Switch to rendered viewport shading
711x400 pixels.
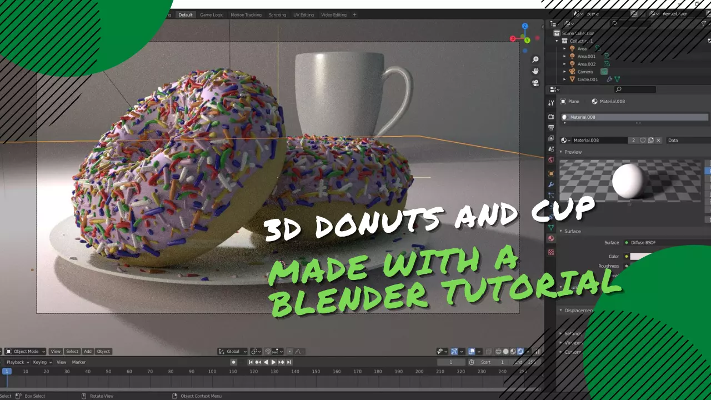[x=520, y=351]
